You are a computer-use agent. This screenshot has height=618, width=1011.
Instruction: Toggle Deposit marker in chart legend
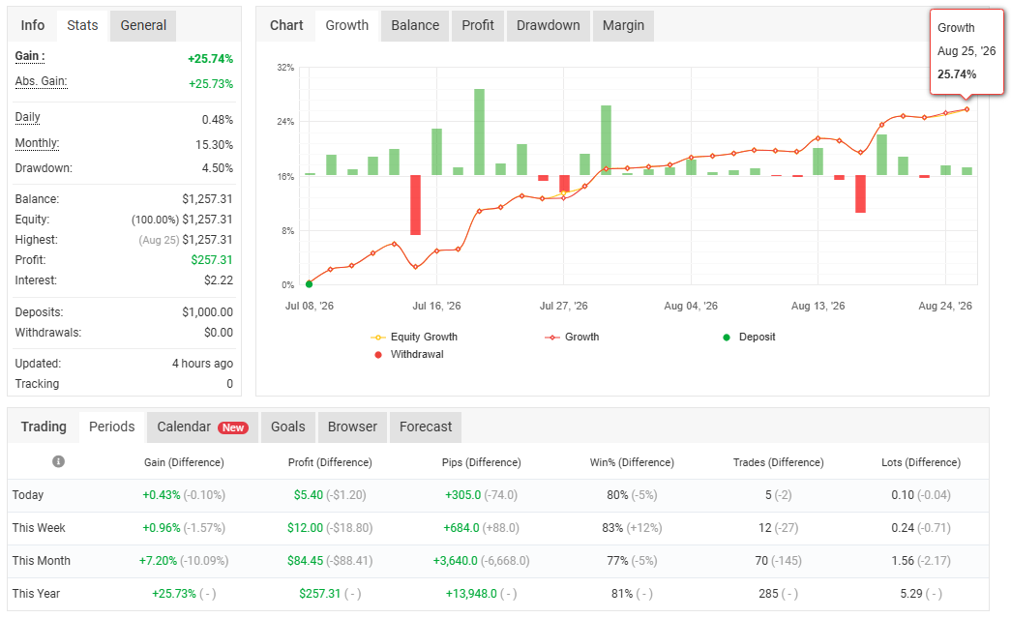point(749,337)
